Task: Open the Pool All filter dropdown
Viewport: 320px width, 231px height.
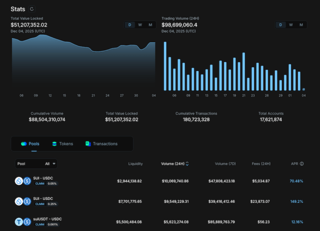Action: coord(50,163)
